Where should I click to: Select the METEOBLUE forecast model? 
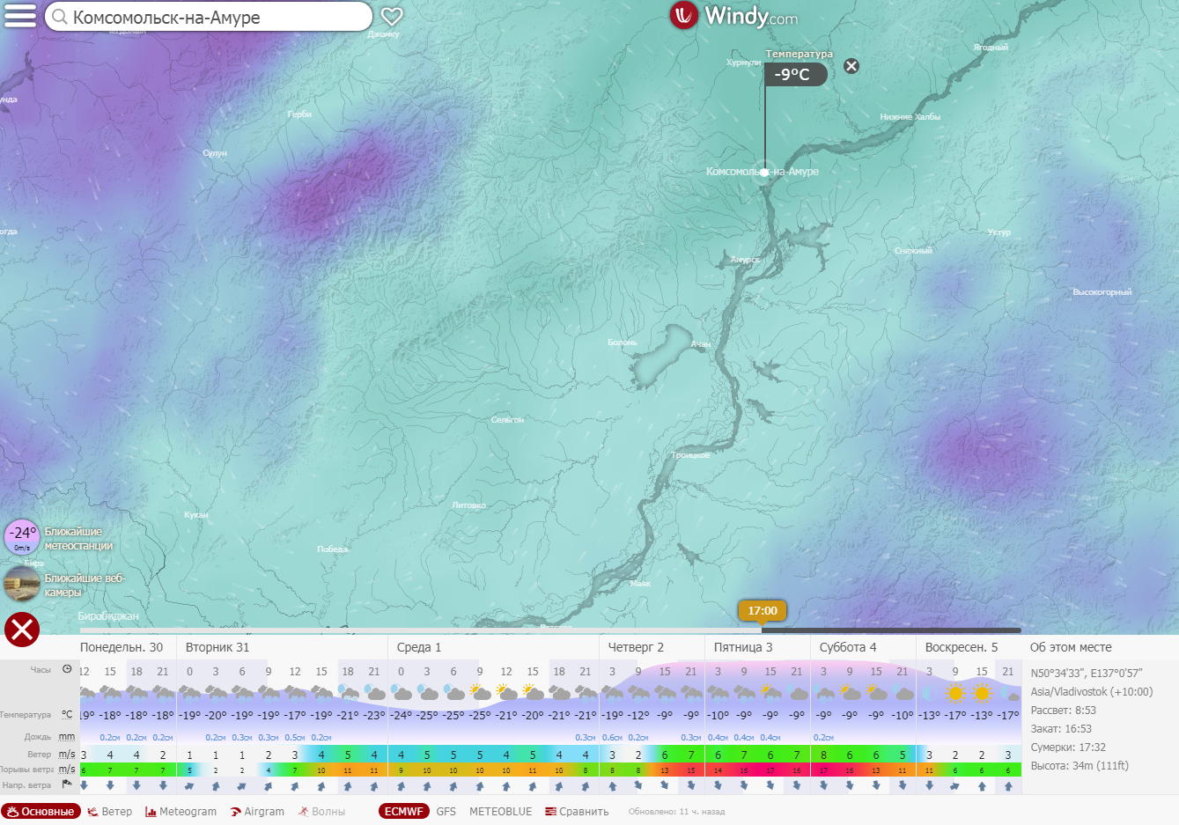pos(500,812)
